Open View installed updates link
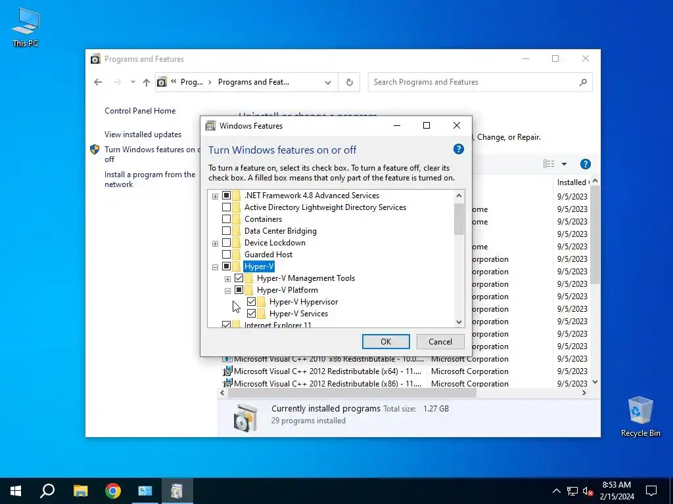Screen dimensions: 673x504 click(x=143, y=134)
